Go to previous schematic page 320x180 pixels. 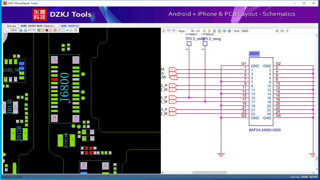pyautogui.click(x=204, y=31)
